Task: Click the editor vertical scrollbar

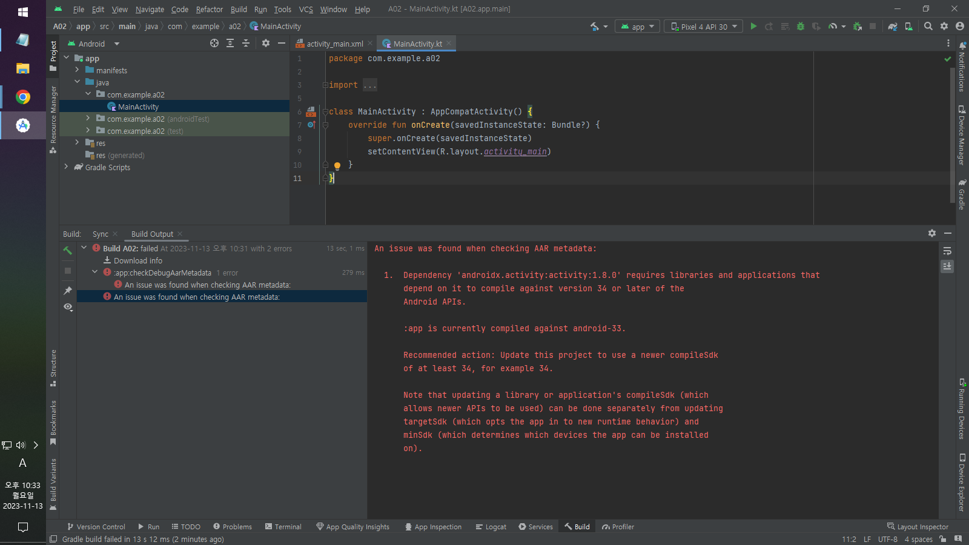Action: (x=952, y=133)
